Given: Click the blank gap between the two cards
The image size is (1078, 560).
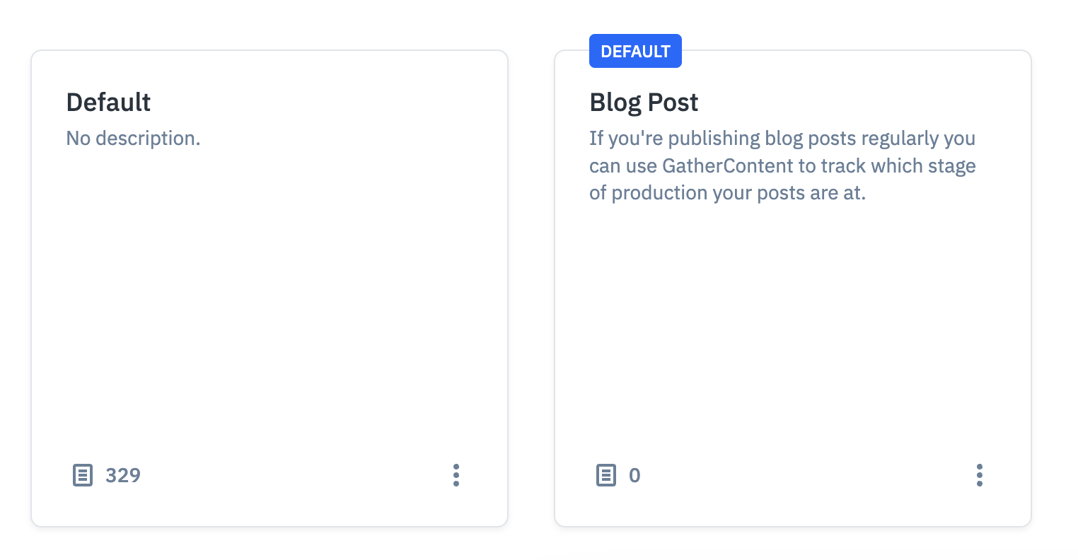Looking at the screenshot, I should coord(531,283).
